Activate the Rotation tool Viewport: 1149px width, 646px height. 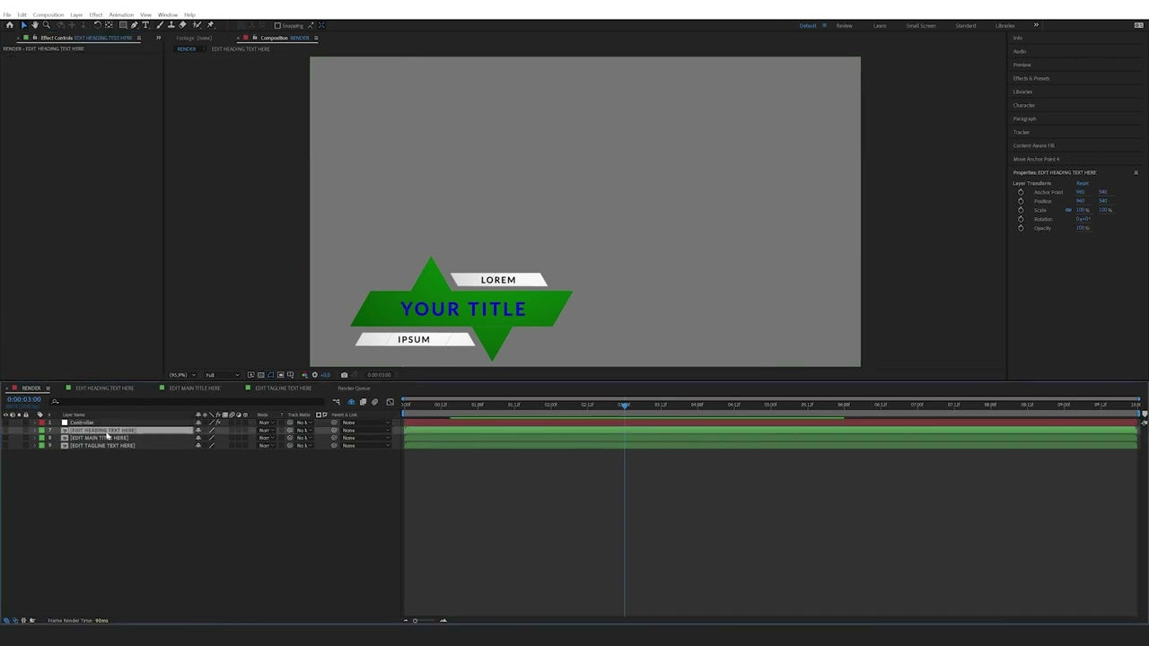(96, 25)
